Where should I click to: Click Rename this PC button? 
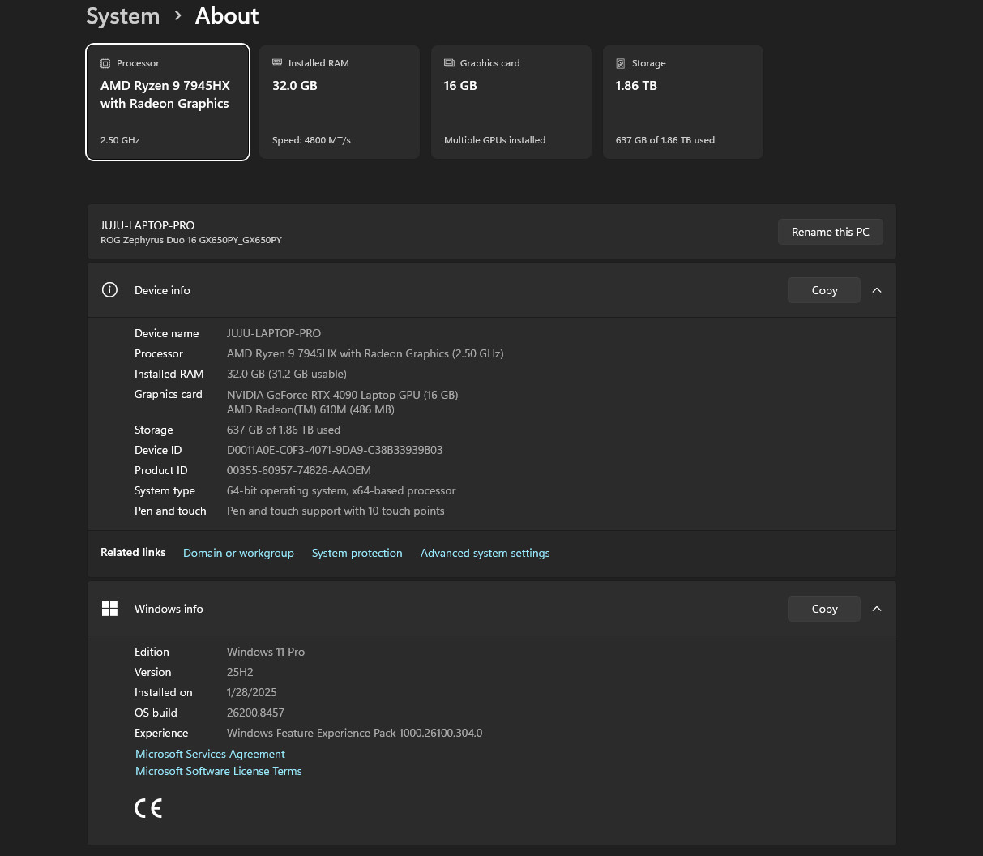tap(831, 232)
